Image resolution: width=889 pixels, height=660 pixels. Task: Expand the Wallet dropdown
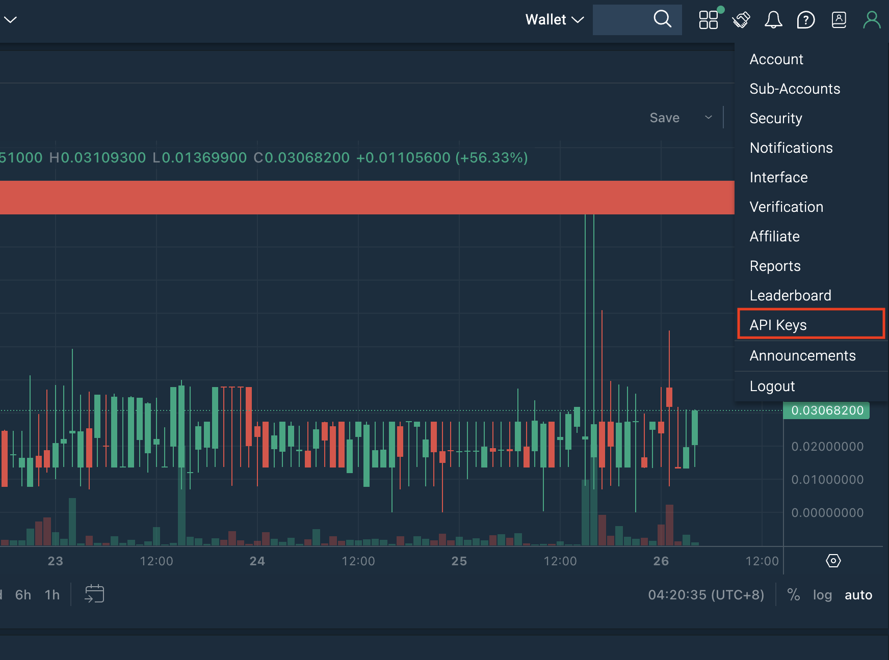(x=554, y=20)
